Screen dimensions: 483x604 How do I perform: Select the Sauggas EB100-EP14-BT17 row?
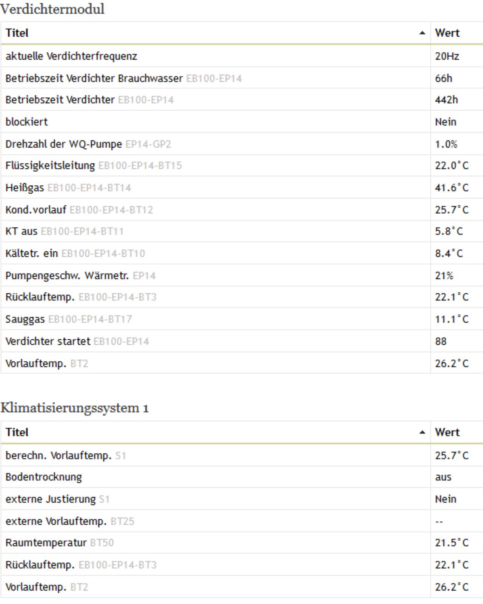[x=242, y=319]
